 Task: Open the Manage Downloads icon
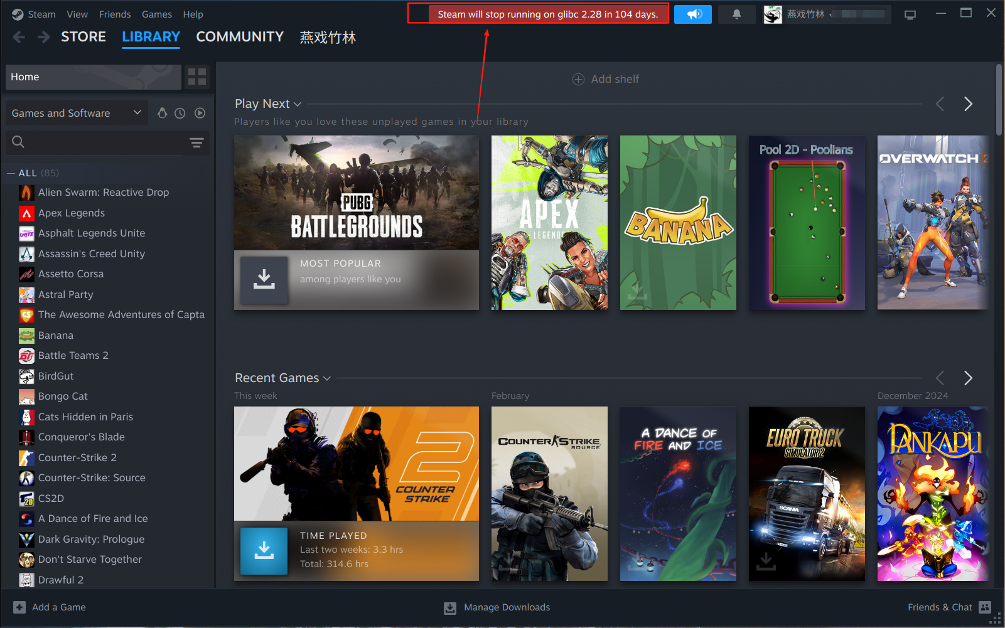[450, 607]
